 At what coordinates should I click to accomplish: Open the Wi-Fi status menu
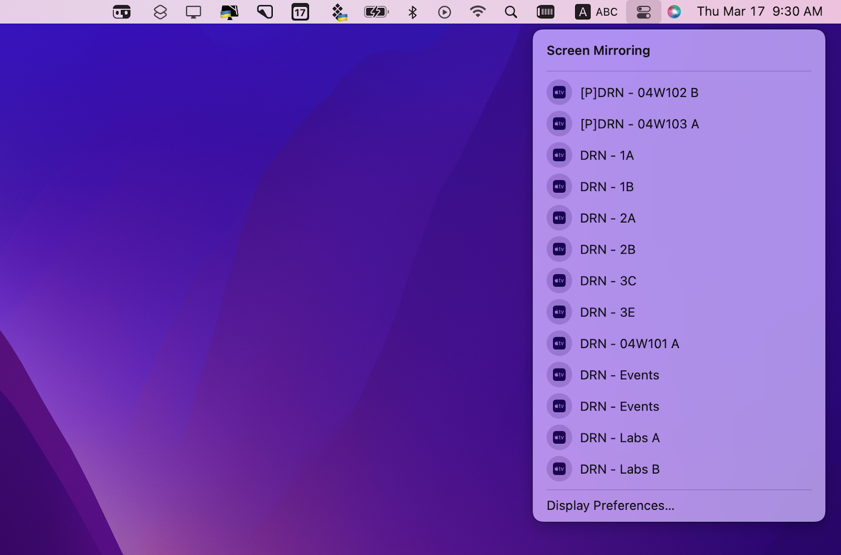477,11
